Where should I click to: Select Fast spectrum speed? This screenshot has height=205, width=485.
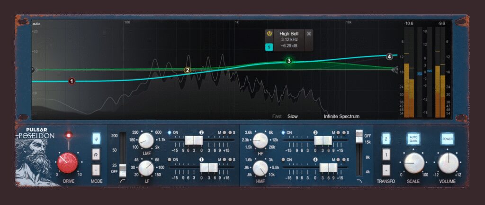pyautogui.click(x=277, y=116)
